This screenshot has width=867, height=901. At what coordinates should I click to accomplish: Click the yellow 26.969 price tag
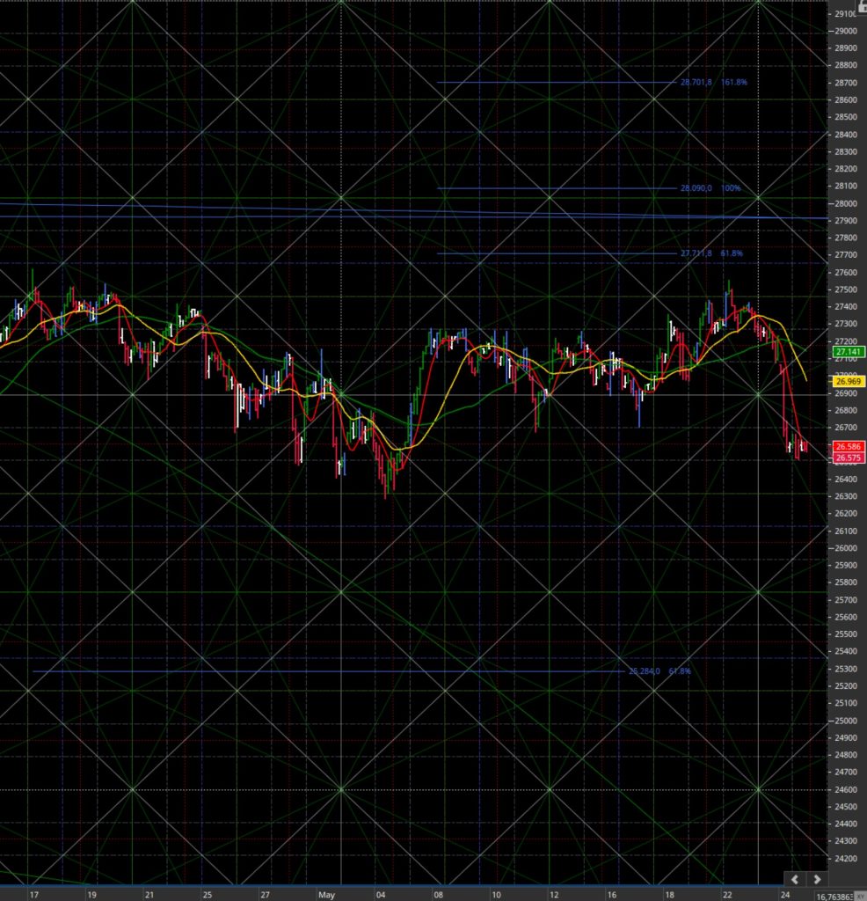coord(848,382)
